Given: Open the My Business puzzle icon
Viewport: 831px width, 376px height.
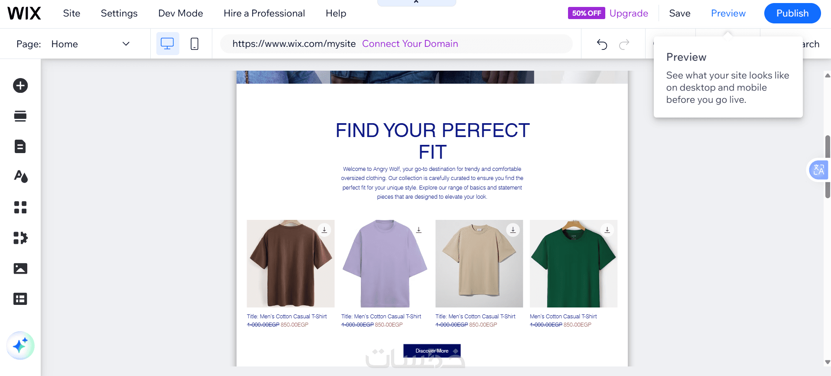Looking at the screenshot, I should [20, 238].
